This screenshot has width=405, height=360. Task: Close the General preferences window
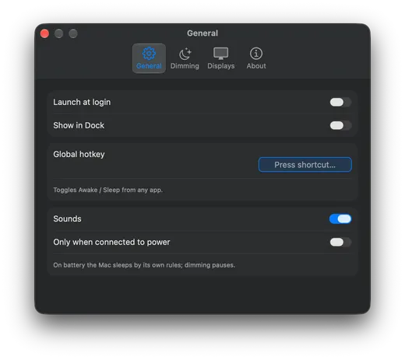pyautogui.click(x=44, y=33)
